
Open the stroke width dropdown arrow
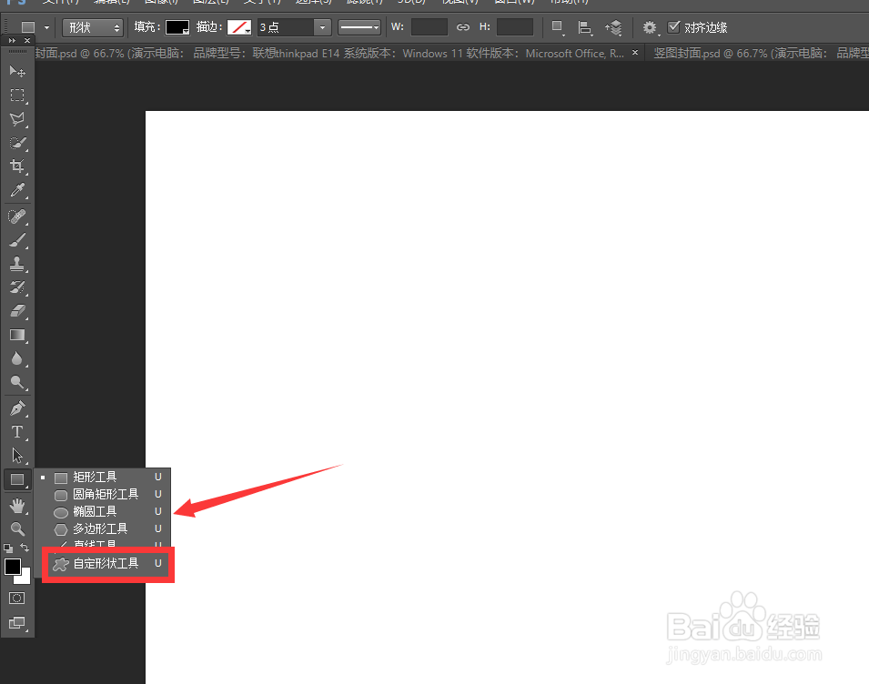(322, 27)
